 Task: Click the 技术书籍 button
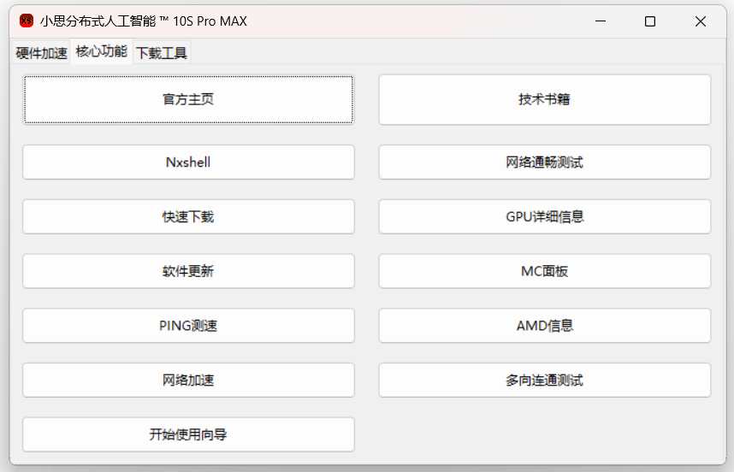pos(544,99)
